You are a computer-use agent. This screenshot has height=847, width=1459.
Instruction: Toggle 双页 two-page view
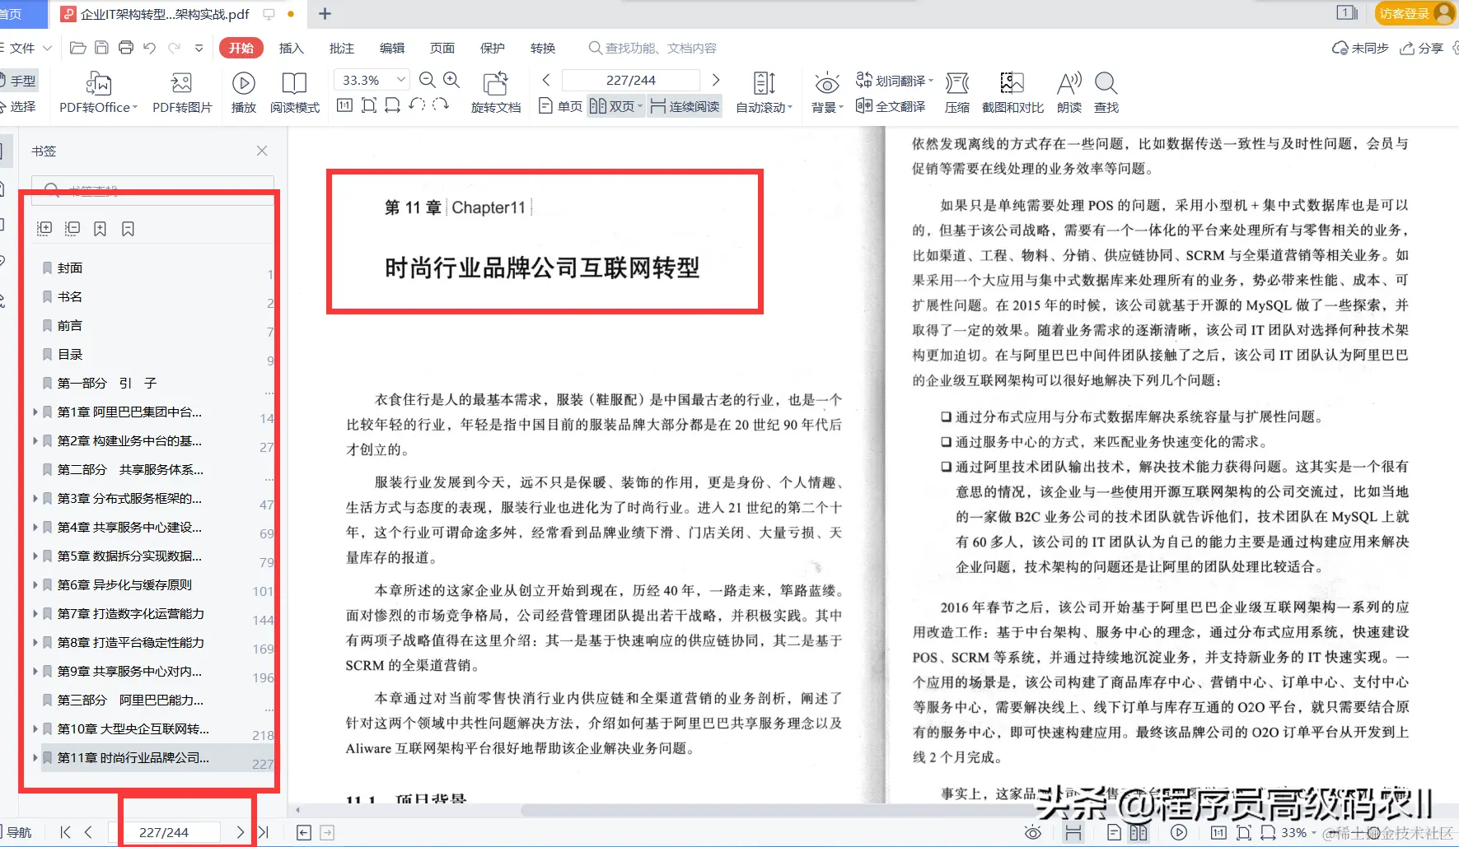614,105
